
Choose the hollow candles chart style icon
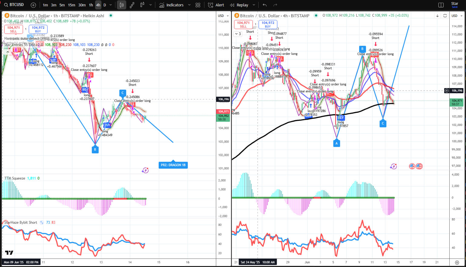tap(142, 5)
